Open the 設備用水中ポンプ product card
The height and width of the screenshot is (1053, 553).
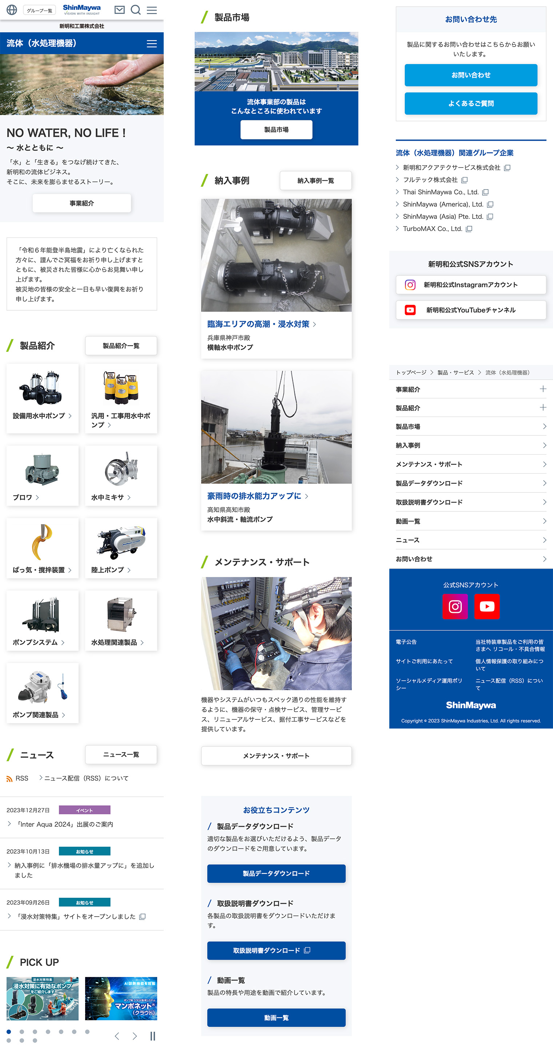coord(42,399)
